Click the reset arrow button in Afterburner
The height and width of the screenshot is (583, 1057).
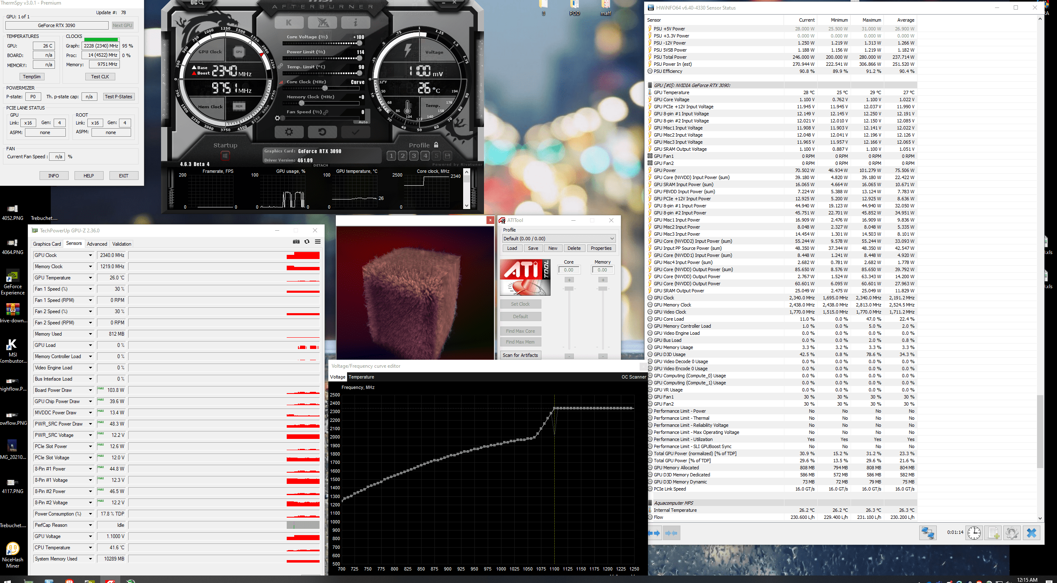pos(323,132)
